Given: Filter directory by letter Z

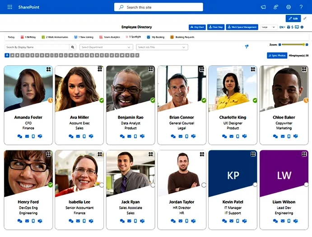Looking at the screenshot, I should click(x=137, y=56).
